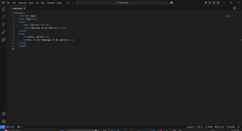Expand the Copilot dropdown chevron
The height and width of the screenshot is (131, 242).
tap(174, 3)
